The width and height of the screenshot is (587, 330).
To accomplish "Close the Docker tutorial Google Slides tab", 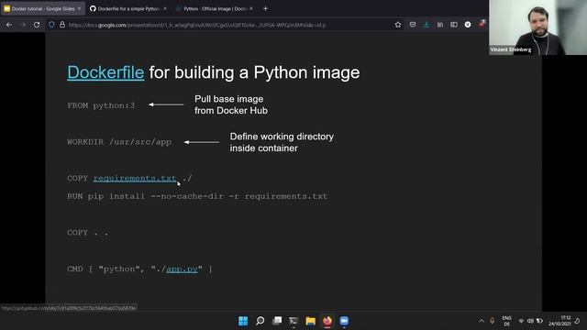I will (x=79, y=8).
